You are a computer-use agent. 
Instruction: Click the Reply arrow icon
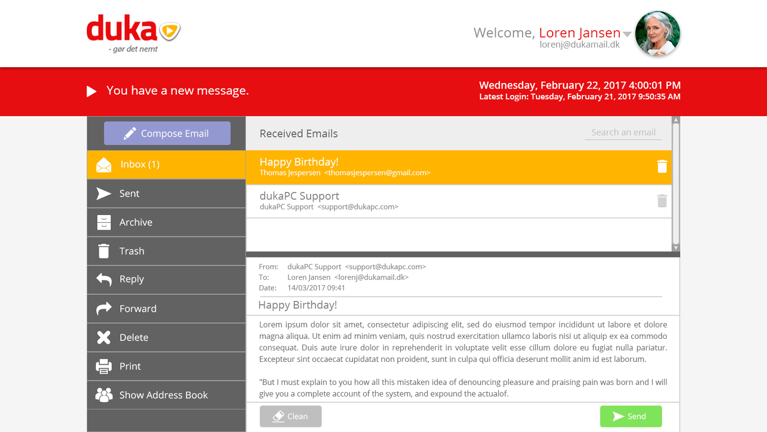point(104,279)
